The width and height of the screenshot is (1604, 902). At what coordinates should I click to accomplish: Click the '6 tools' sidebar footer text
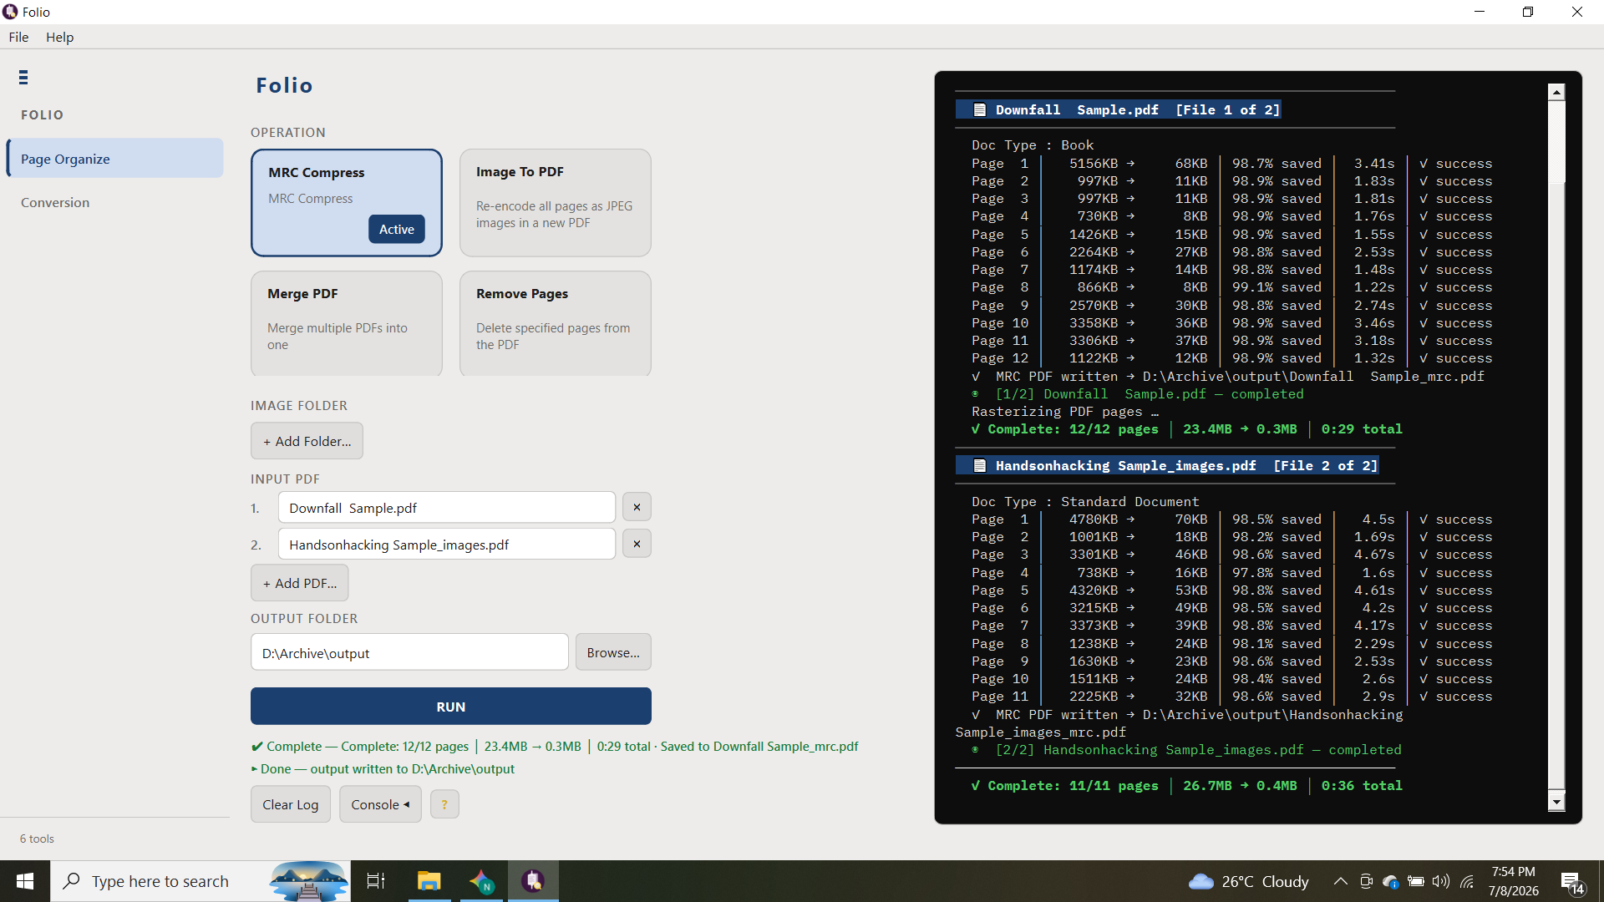click(37, 839)
